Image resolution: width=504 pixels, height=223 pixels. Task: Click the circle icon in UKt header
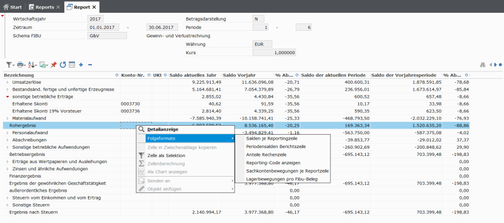165,75
